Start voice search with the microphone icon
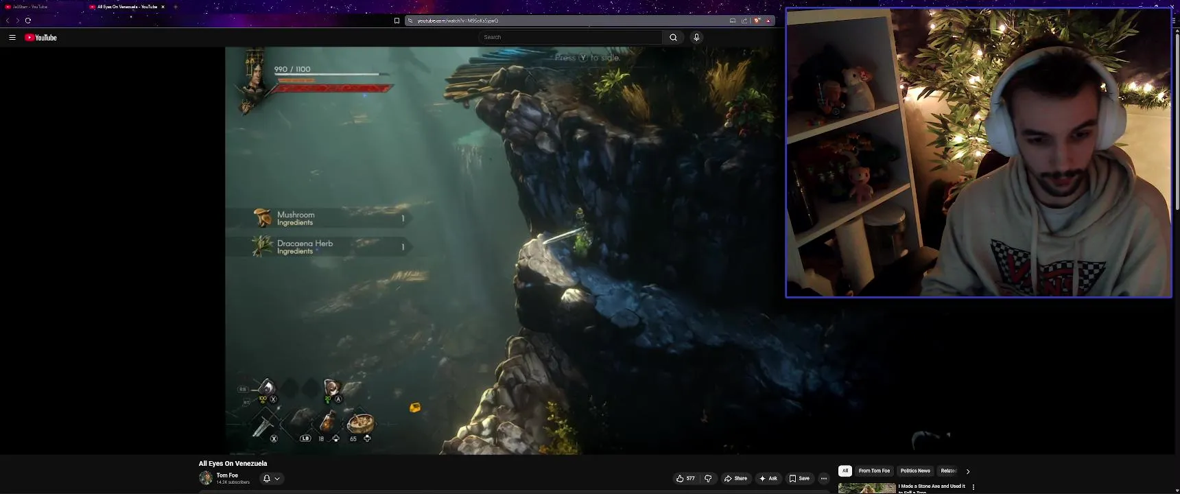1180x494 pixels. pyautogui.click(x=696, y=38)
